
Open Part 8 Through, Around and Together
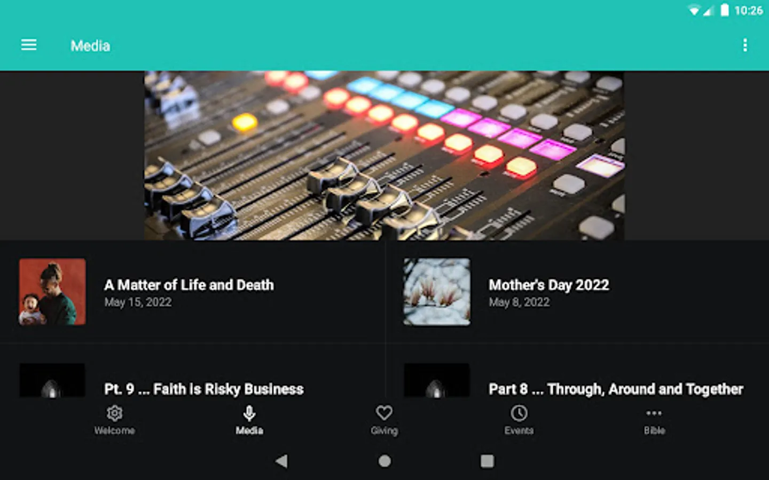click(x=616, y=389)
